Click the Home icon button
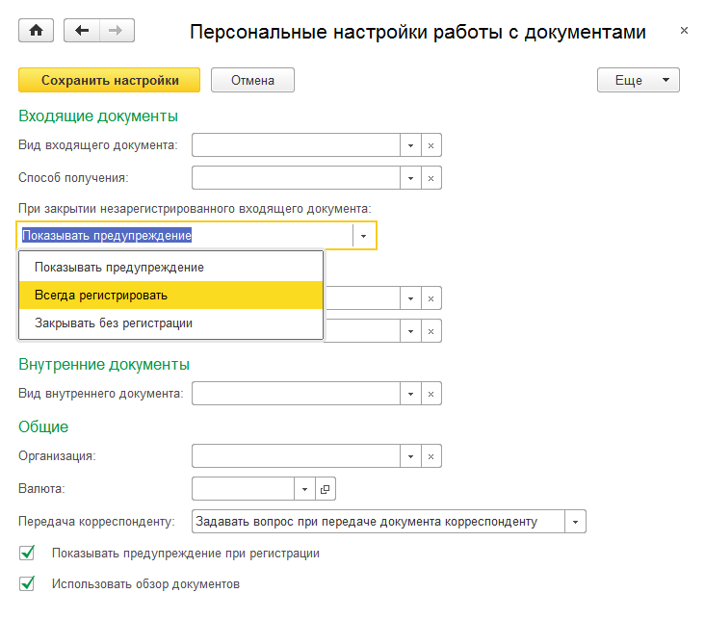This screenshot has height=619, width=705. [x=37, y=31]
